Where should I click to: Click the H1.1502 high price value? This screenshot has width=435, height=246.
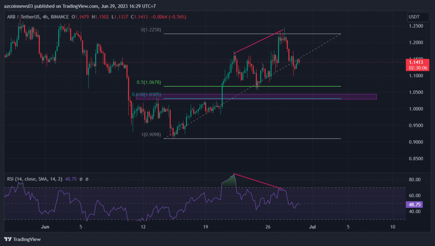(x=100, y=17)
